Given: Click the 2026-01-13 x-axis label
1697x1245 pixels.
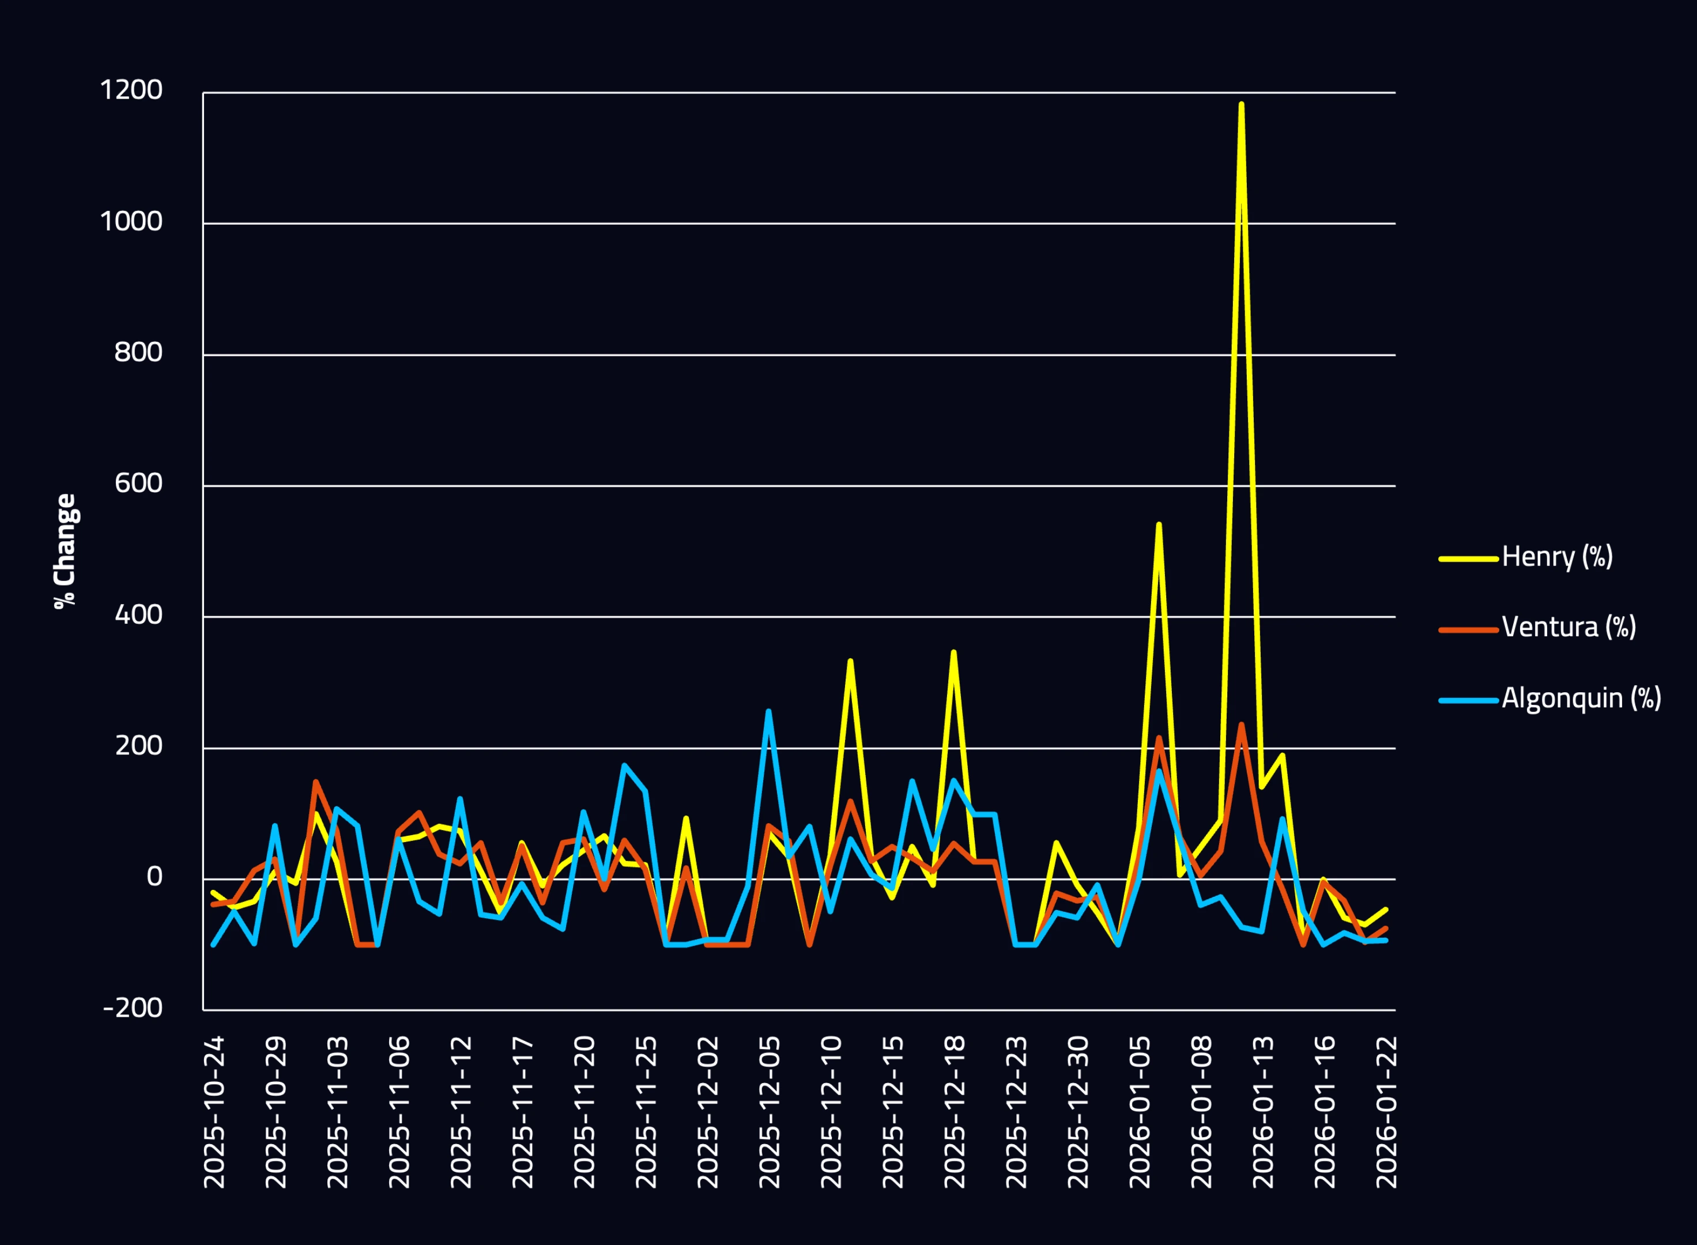Looking at the screenshot, I should click(x=1263, y=1112).
